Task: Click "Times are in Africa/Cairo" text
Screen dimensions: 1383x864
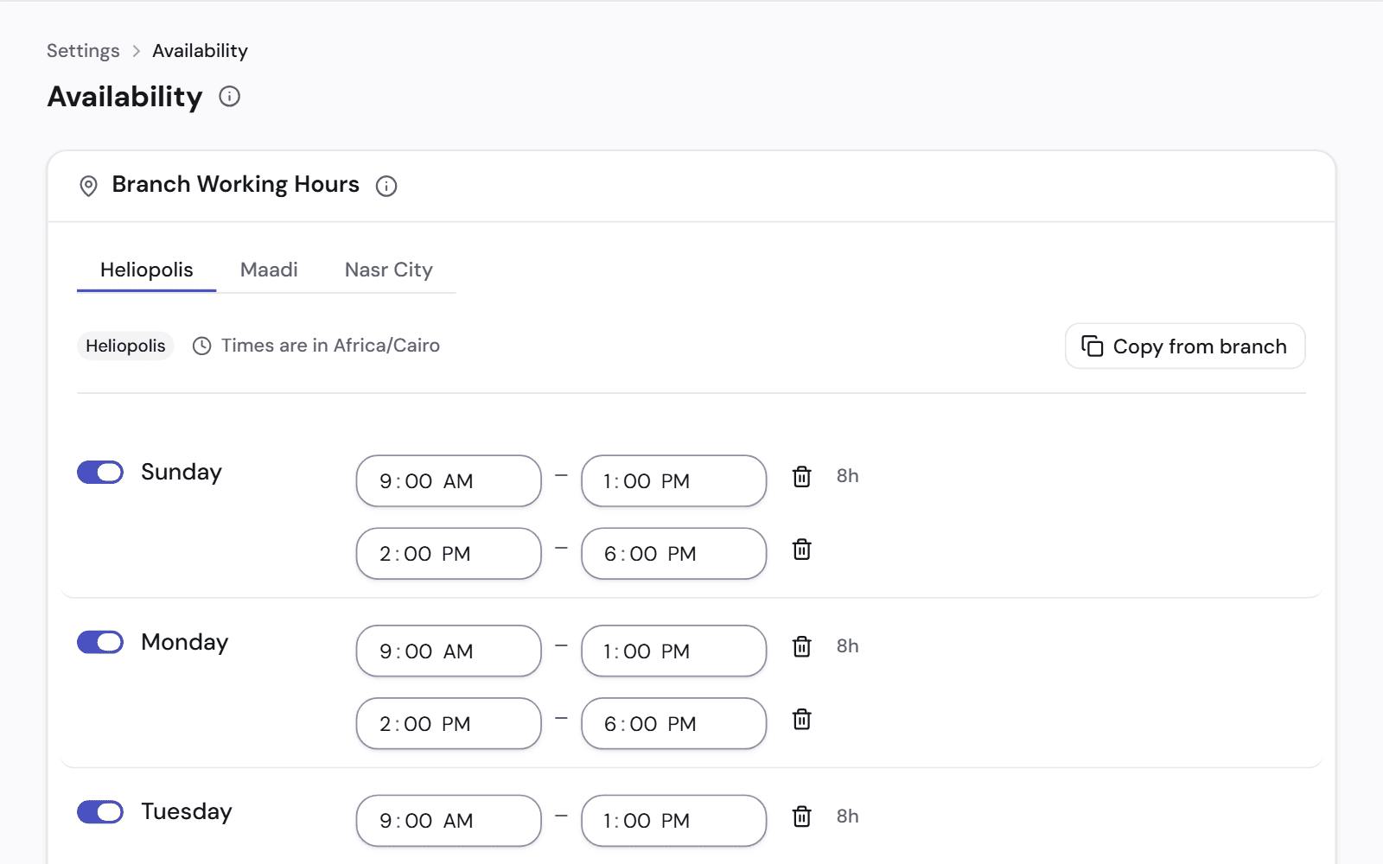Action: 330,346
